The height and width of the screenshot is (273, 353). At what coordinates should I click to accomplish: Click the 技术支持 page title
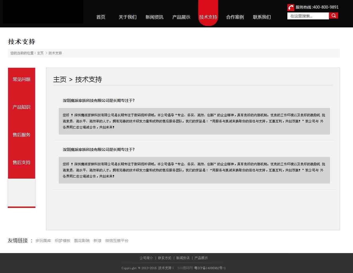(22, 42)
